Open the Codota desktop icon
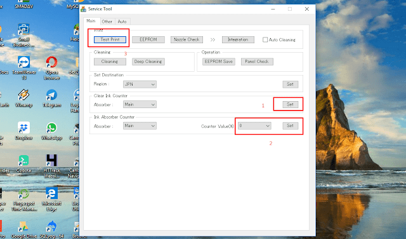The image size is (406, 239). pyautogui.click(x=24, y=164)
